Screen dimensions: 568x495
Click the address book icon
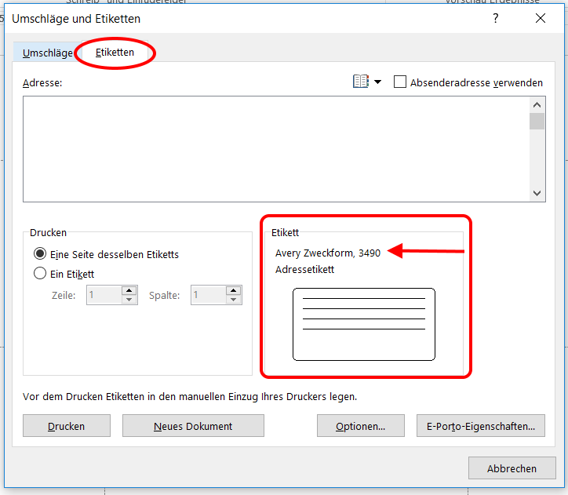360,82
